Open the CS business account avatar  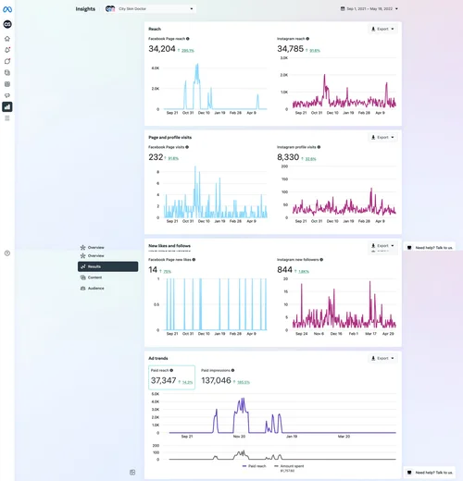pyautogui.click(x=7, y=24)
